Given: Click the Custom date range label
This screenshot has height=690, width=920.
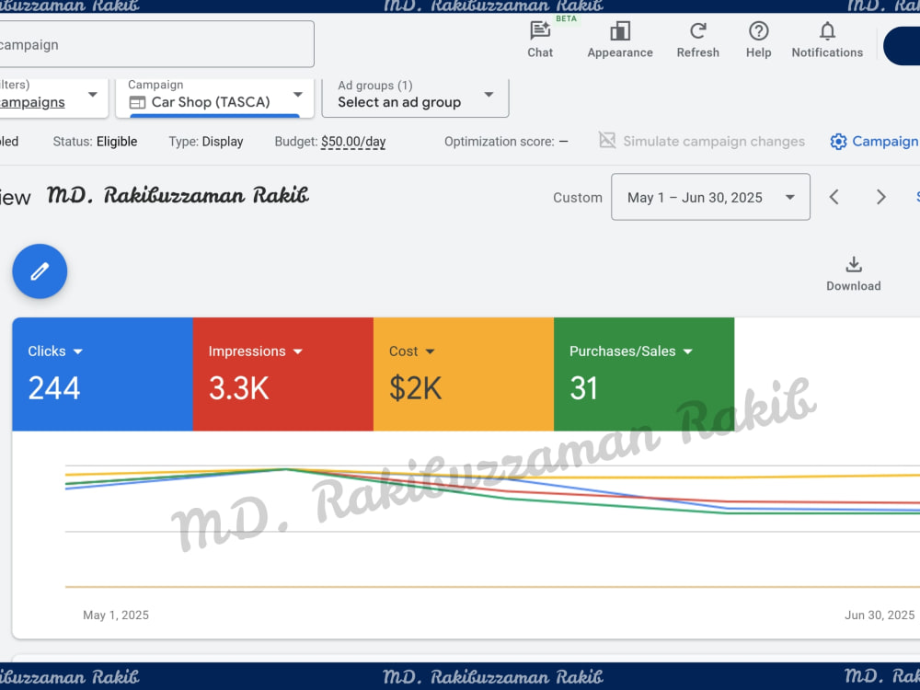Looking at the screenshot, I should click(x=578, y=198).
